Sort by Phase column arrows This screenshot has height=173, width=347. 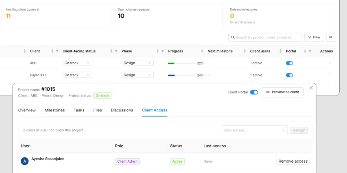[x=158, y=51]
